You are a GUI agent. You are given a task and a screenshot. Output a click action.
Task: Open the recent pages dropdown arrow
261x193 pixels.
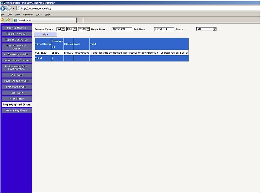coord(13,8)
